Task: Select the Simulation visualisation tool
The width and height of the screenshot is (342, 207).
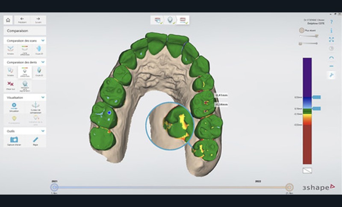Action: pyautogui.click(x=14, y=106)
